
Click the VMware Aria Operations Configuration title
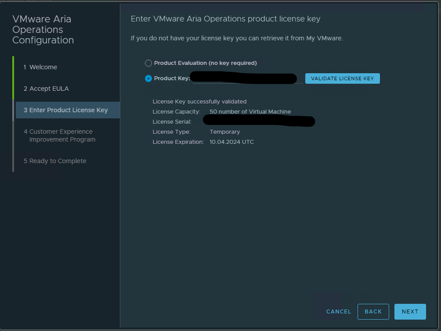43,30
